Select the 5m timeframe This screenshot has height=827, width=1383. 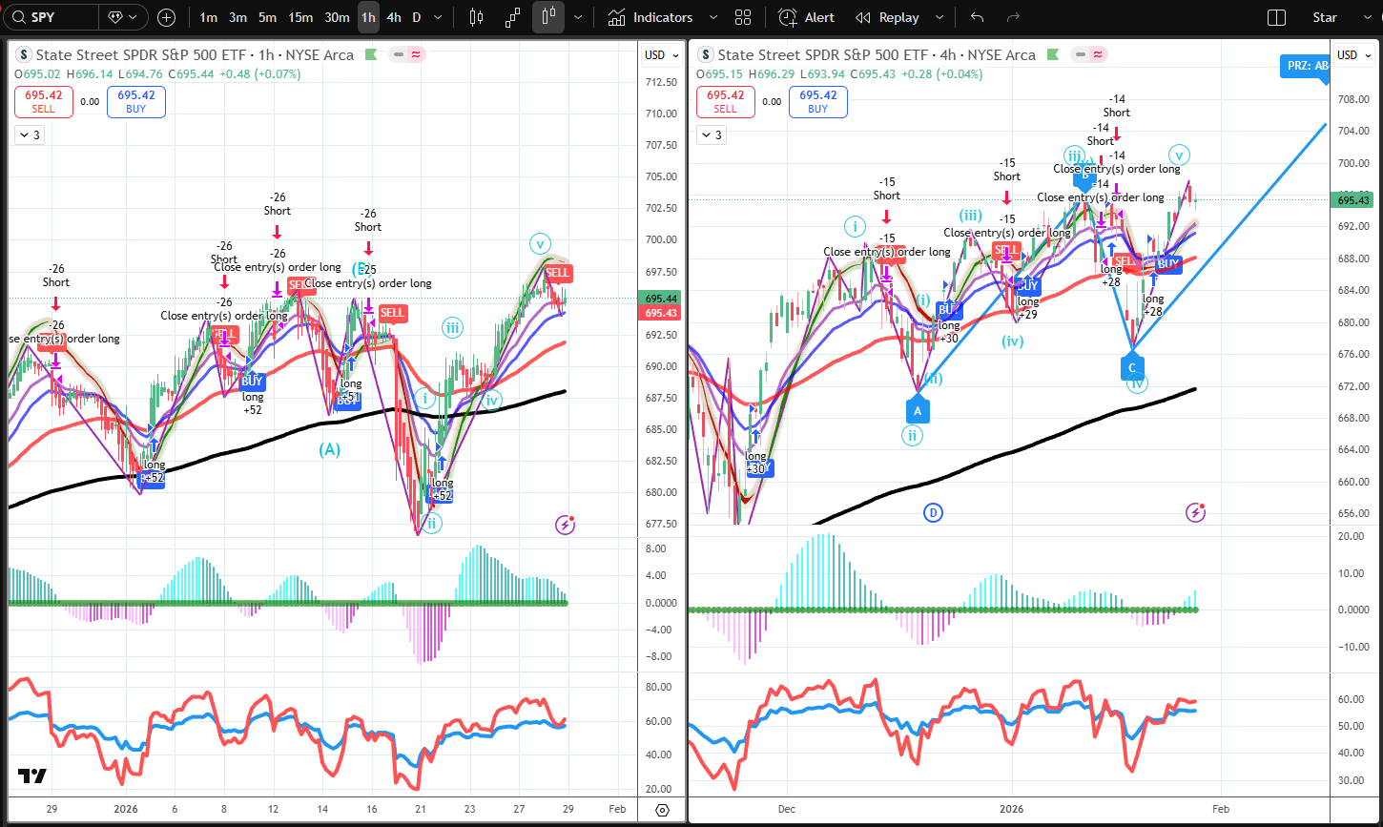(268, 17)
